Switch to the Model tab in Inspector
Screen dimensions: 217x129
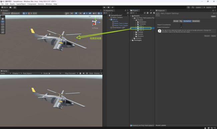pos(176,21)
